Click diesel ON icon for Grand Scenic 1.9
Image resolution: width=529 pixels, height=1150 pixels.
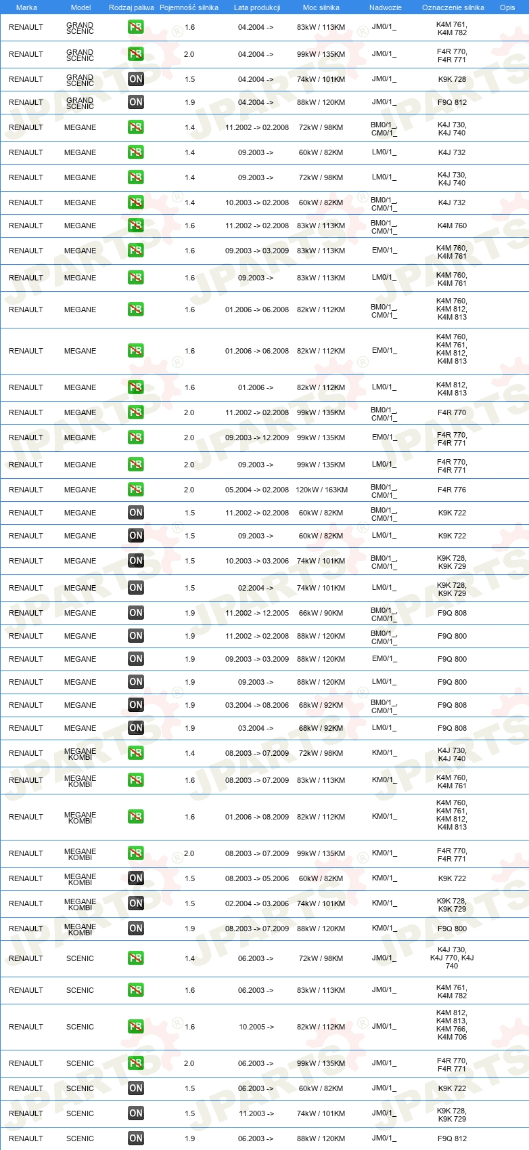136,102
